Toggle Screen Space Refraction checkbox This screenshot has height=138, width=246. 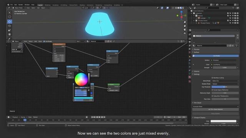[x=212, y=90]
